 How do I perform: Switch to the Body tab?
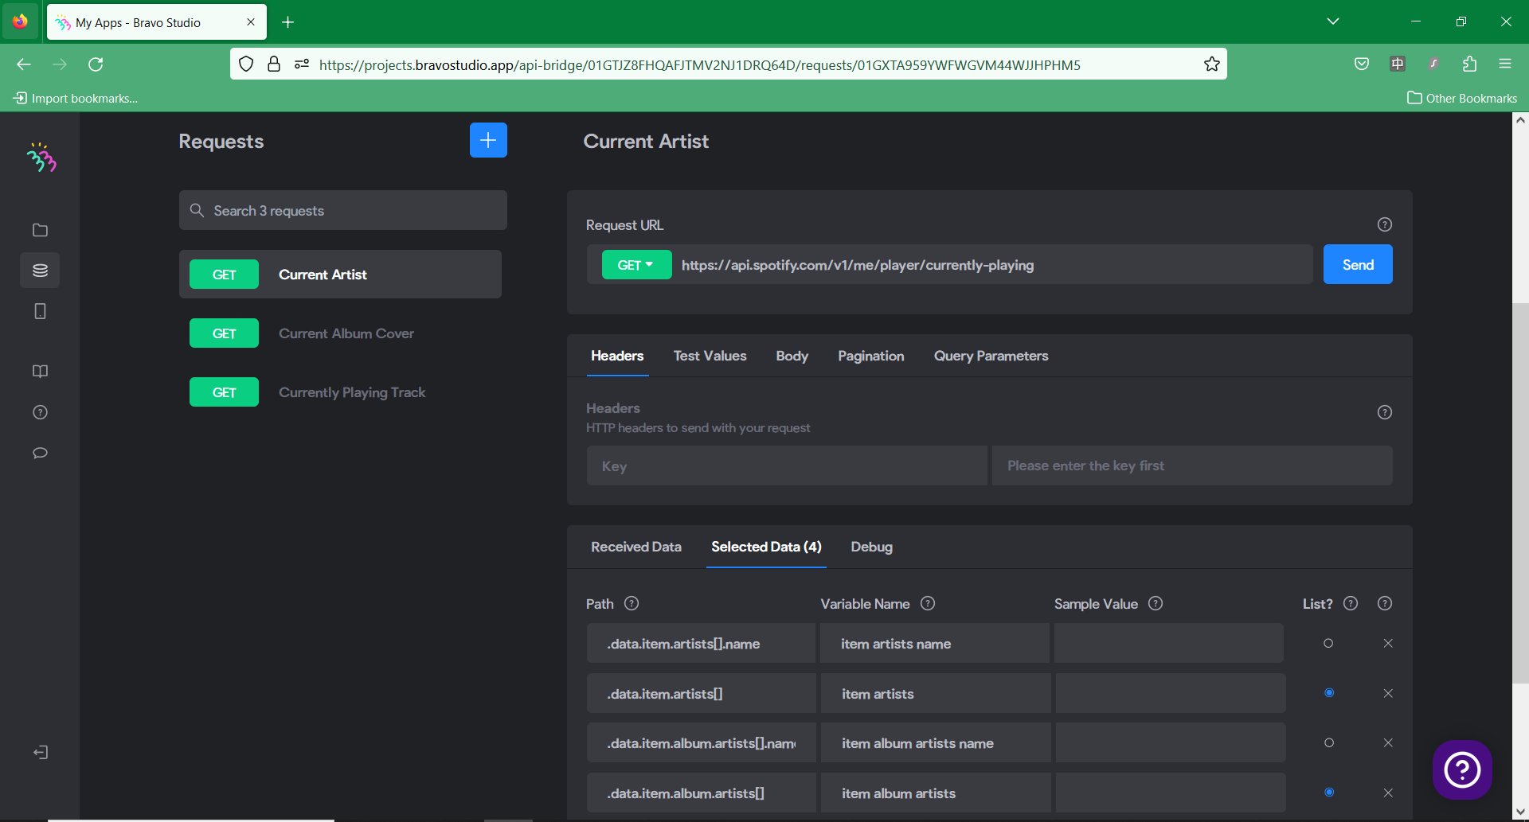point(792,356)
